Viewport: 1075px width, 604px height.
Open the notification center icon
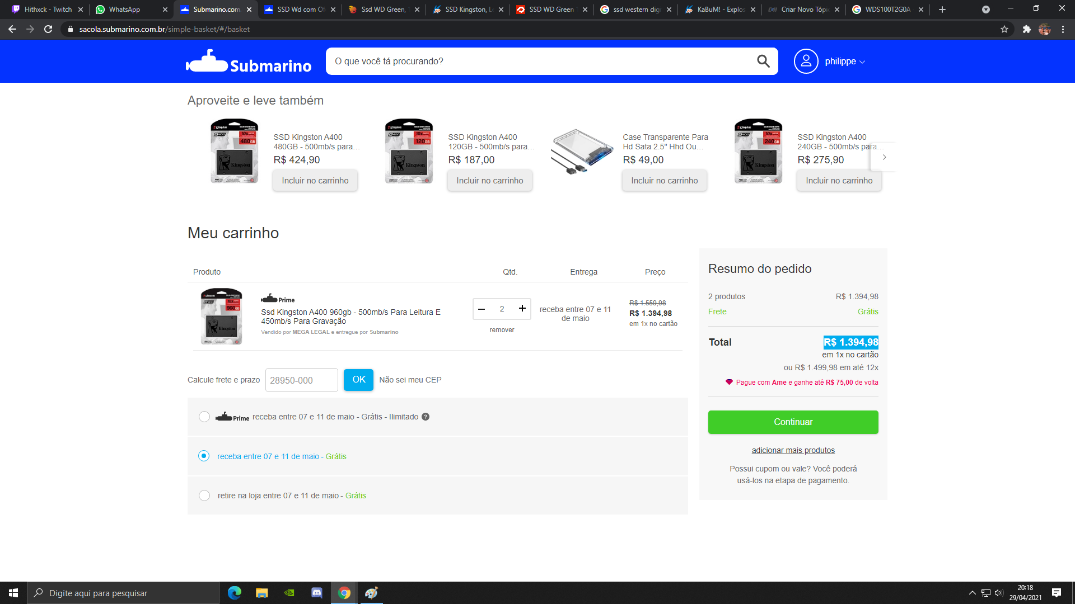pyautogui.click(x=1057, y=593)
